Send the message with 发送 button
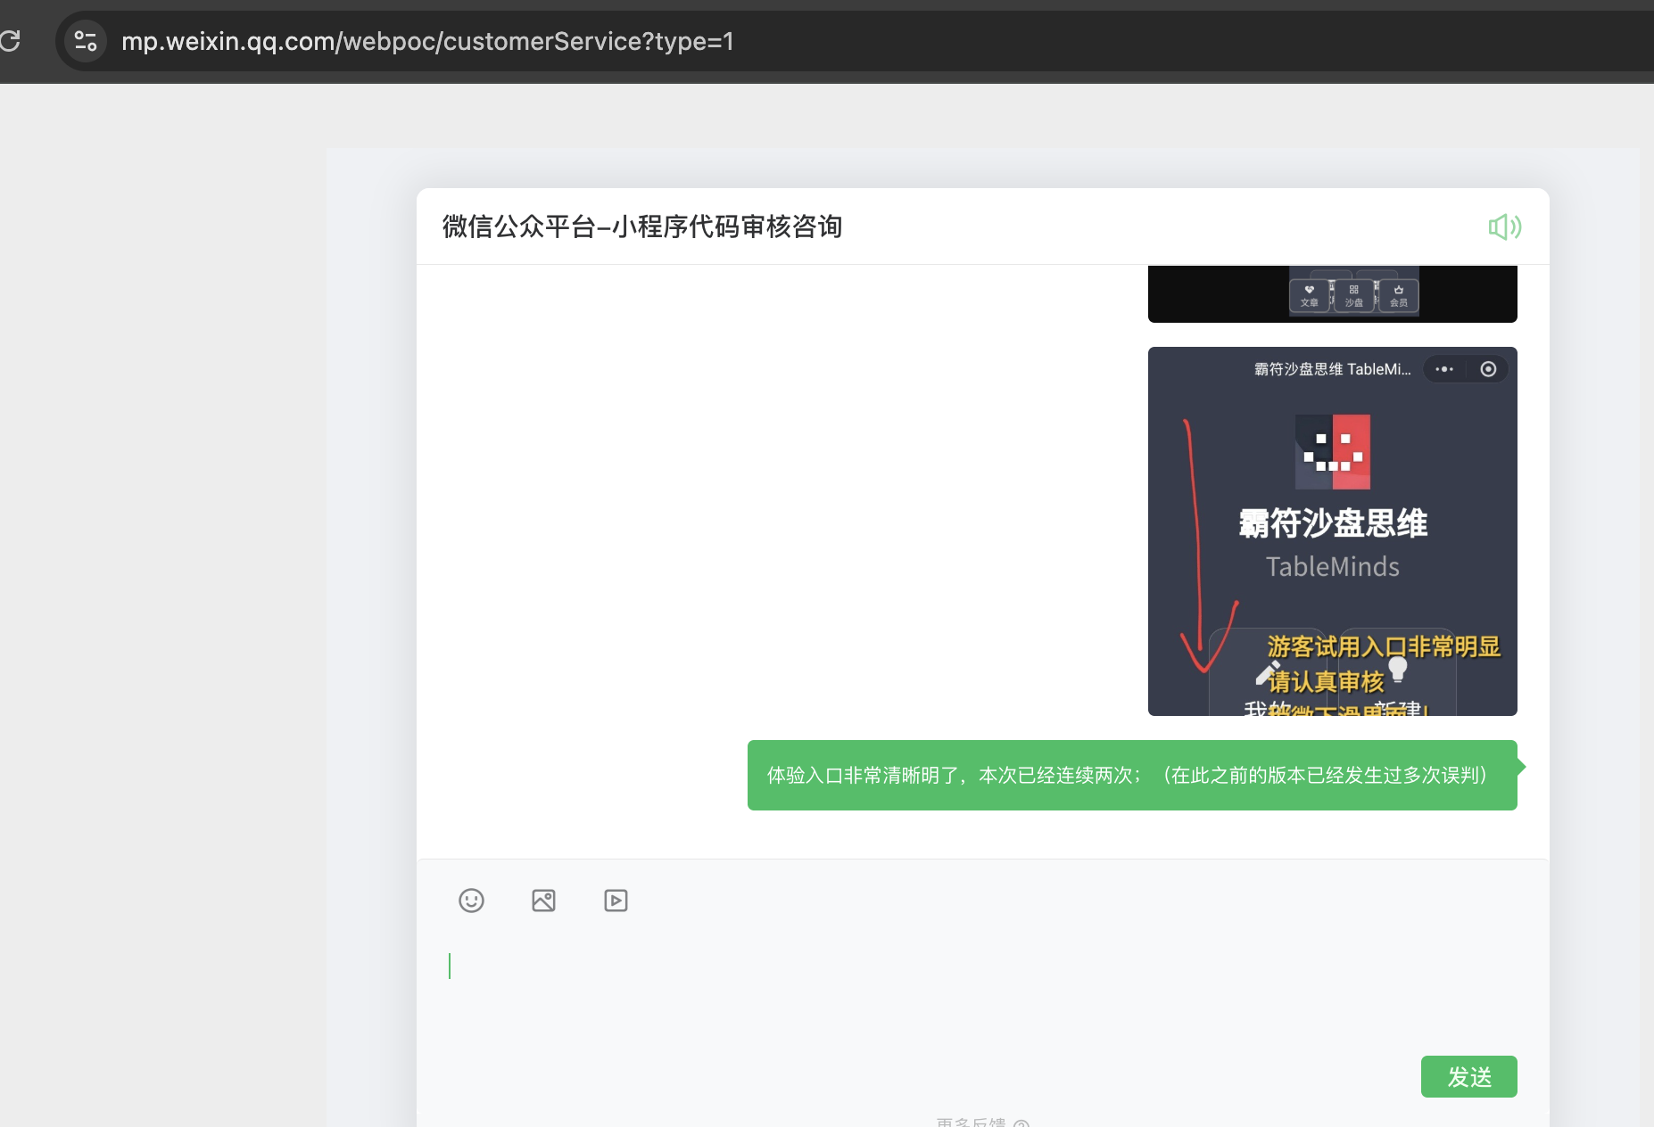 1468,1077
